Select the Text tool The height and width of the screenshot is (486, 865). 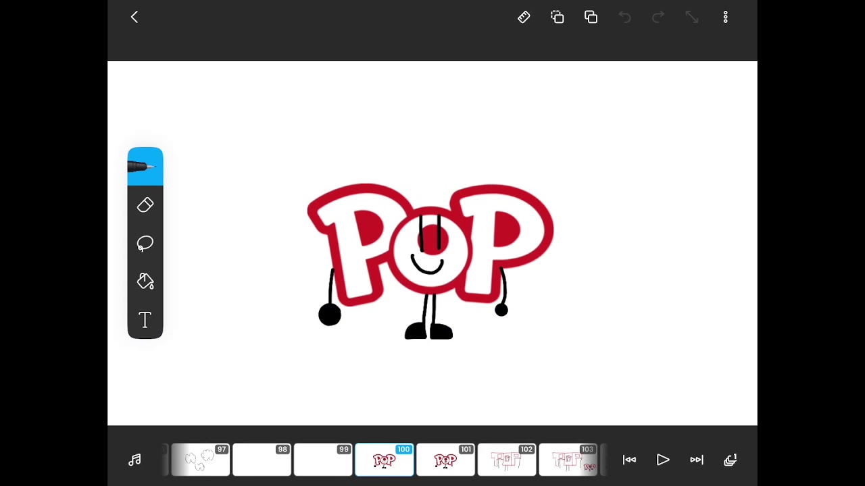click(145, 320)
